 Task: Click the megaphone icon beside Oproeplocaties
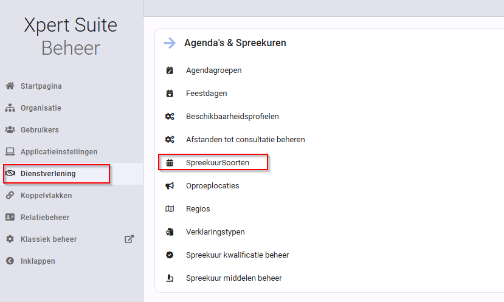point(170,186)
